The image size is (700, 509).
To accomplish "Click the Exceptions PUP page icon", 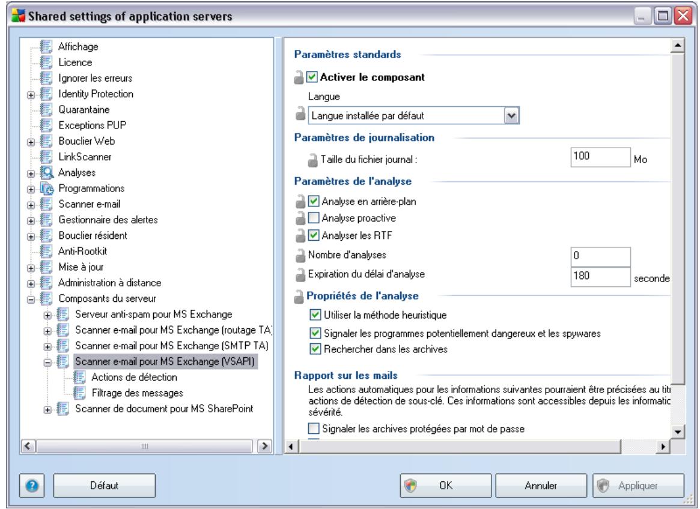I will 46,125.
